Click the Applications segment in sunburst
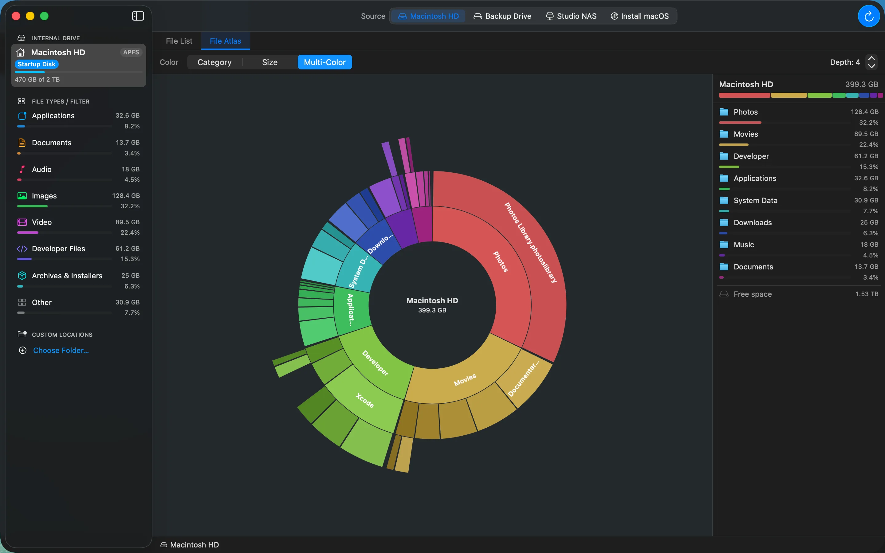 pyautogui.click(x=351, y=310)
